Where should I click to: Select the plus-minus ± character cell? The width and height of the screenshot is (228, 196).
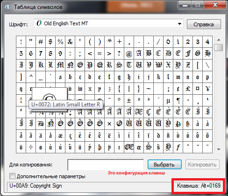(x=129, y=100)
